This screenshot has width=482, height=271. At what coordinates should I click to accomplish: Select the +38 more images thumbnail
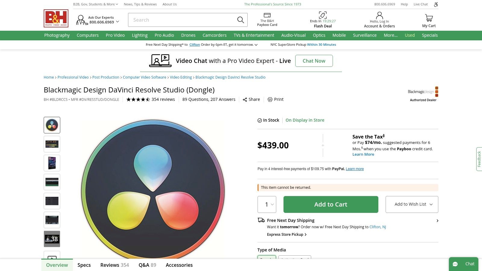(x=52, y=239)
